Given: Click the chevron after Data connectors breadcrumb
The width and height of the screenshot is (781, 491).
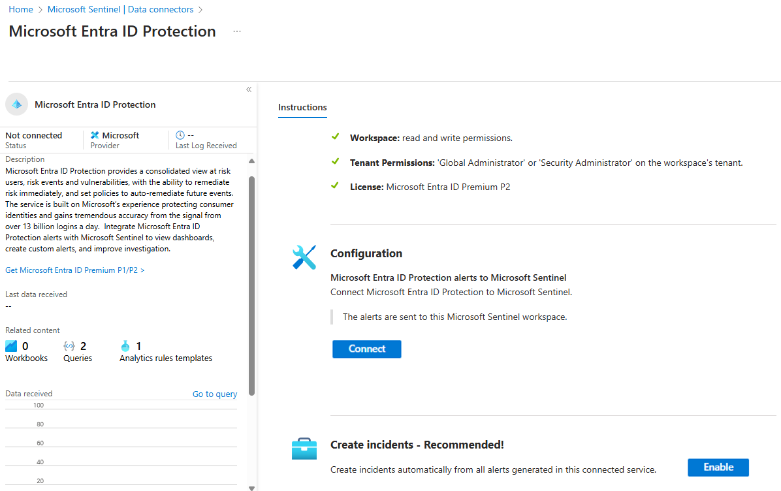Looking at the screenshot, I should [201, 9].
